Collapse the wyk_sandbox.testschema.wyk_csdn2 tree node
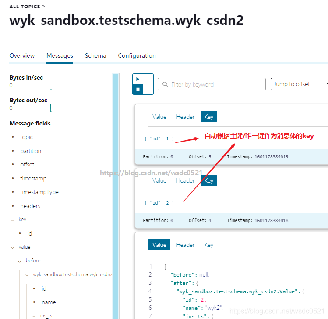Viewport: 328px width, 319px height. (x=27, y=275)
